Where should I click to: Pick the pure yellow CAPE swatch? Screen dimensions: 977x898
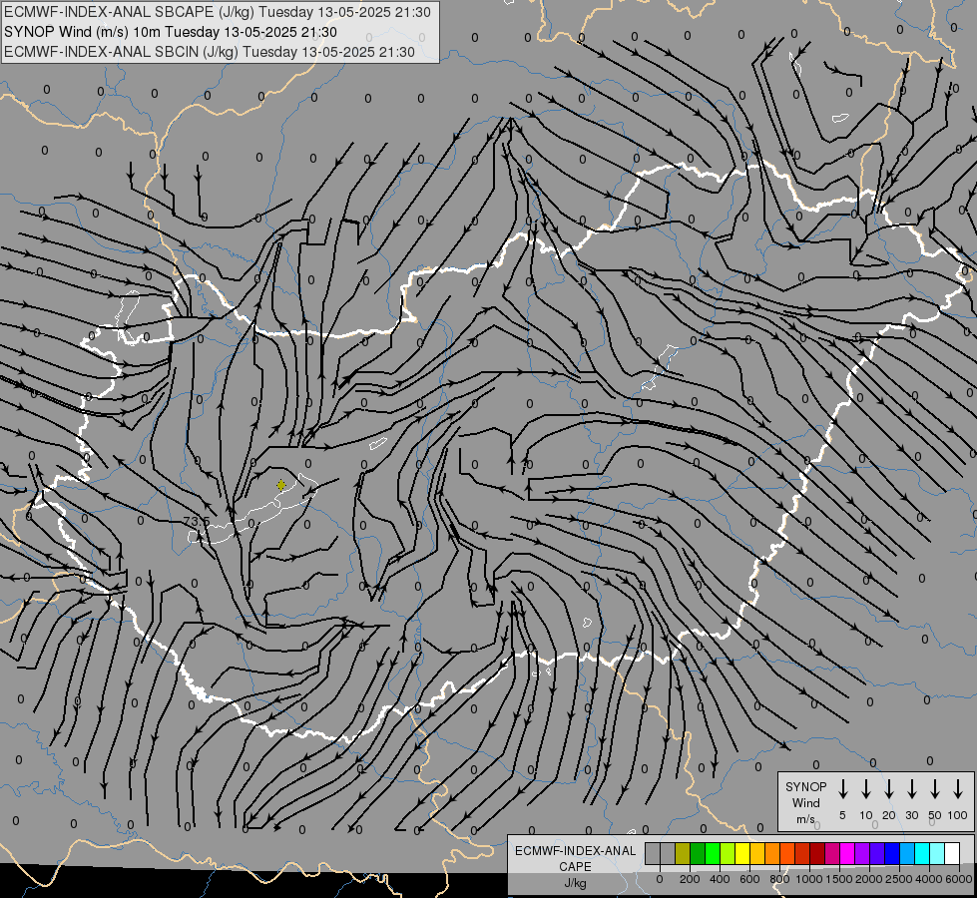pyautogui.click(x=742, y=853)
